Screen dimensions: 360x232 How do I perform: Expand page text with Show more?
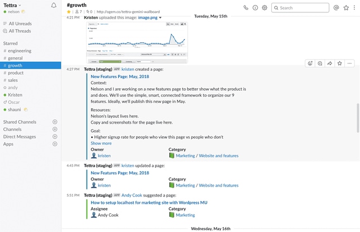101,143
